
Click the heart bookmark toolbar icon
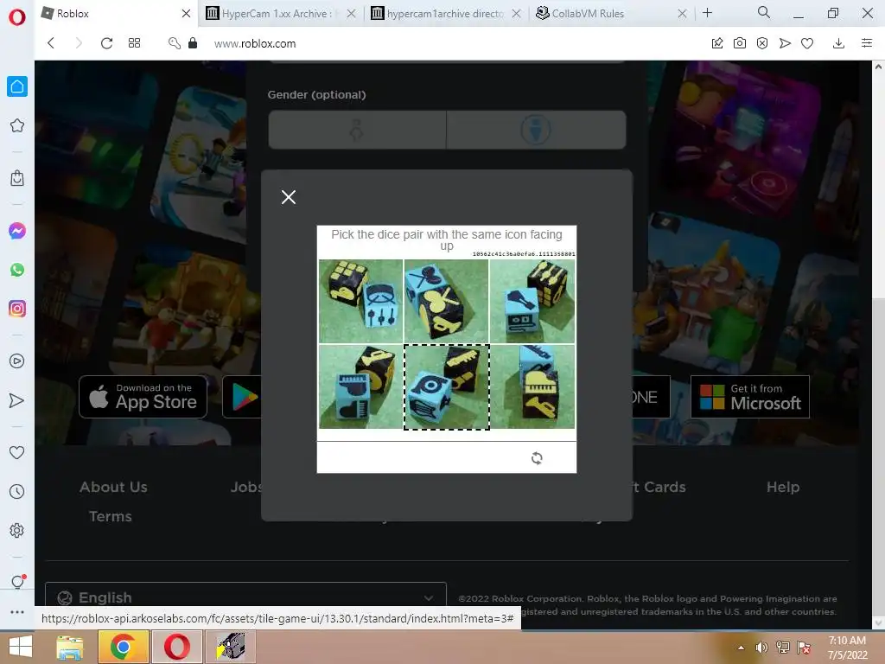coord(807,43)
